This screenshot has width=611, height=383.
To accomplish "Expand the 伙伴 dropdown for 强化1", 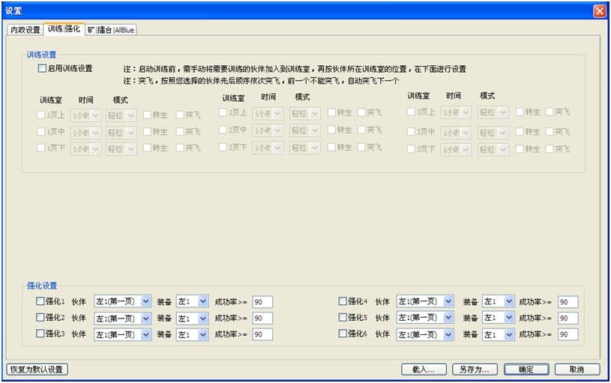I will 146,301.
